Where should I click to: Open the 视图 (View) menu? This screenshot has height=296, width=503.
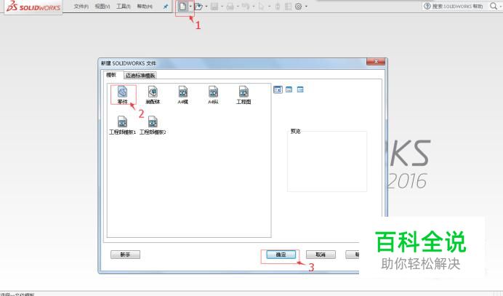pyautogui.click(x=102, y=7)
